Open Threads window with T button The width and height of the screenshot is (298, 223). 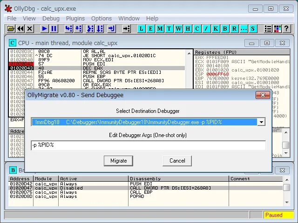click(169, 29)
